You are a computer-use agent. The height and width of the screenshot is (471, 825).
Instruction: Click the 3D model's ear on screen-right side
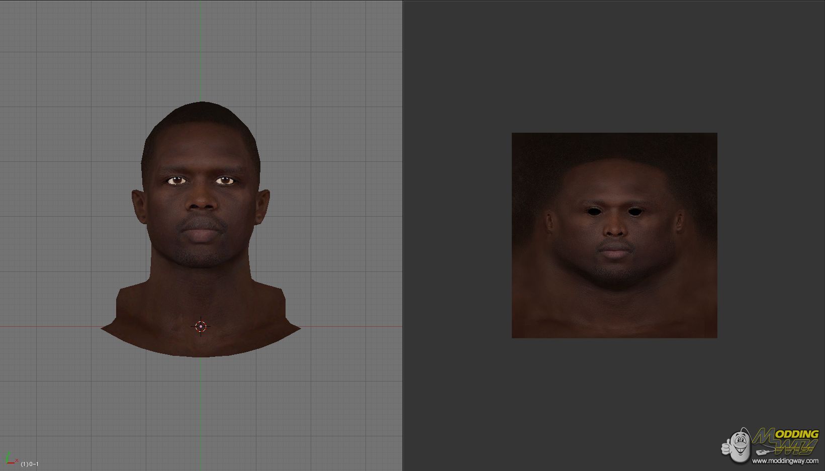point(263,207)
